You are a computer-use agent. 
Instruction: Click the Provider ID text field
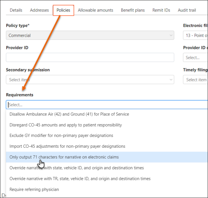pyautogui.click(x=90, y=58)
